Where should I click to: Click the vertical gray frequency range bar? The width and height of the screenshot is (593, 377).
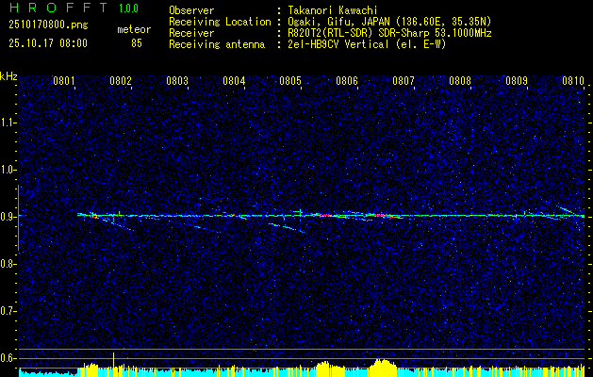pyautogui.click(x=18, y=218)
